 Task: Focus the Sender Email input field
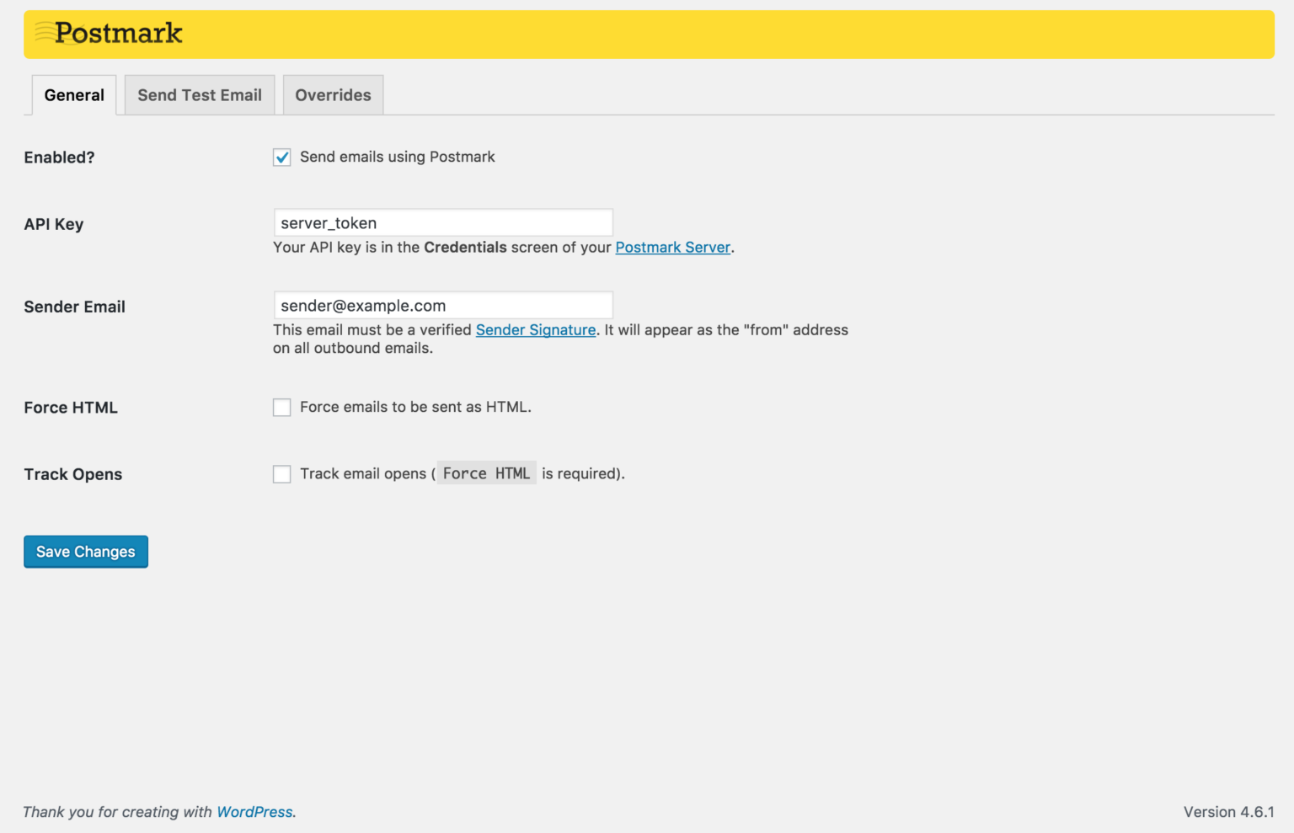click(442, 305)
